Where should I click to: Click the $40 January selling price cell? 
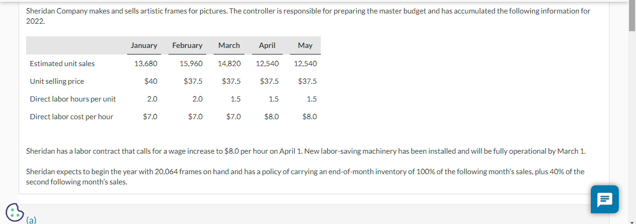150,81
